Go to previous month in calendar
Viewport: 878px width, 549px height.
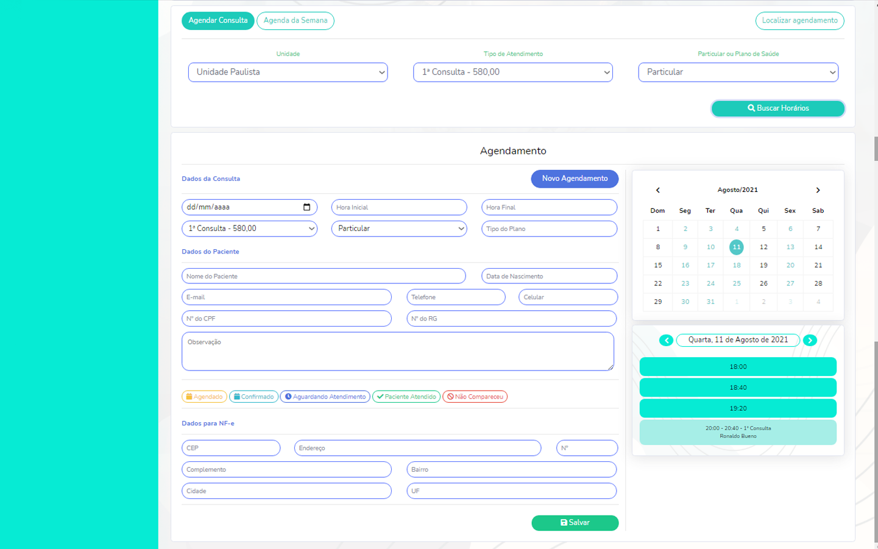(657, 190)
